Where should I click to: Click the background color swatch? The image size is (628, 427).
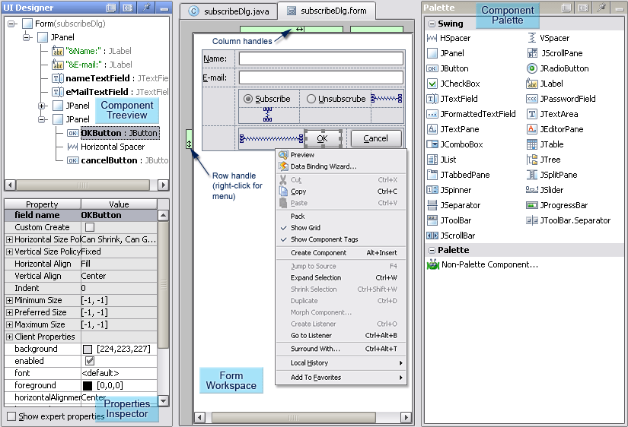coord(88,349)
